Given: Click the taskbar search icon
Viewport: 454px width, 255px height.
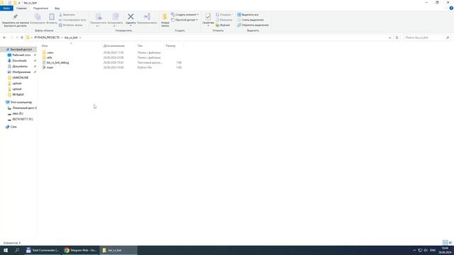Looking at the screenshot, I should (17, 250).
